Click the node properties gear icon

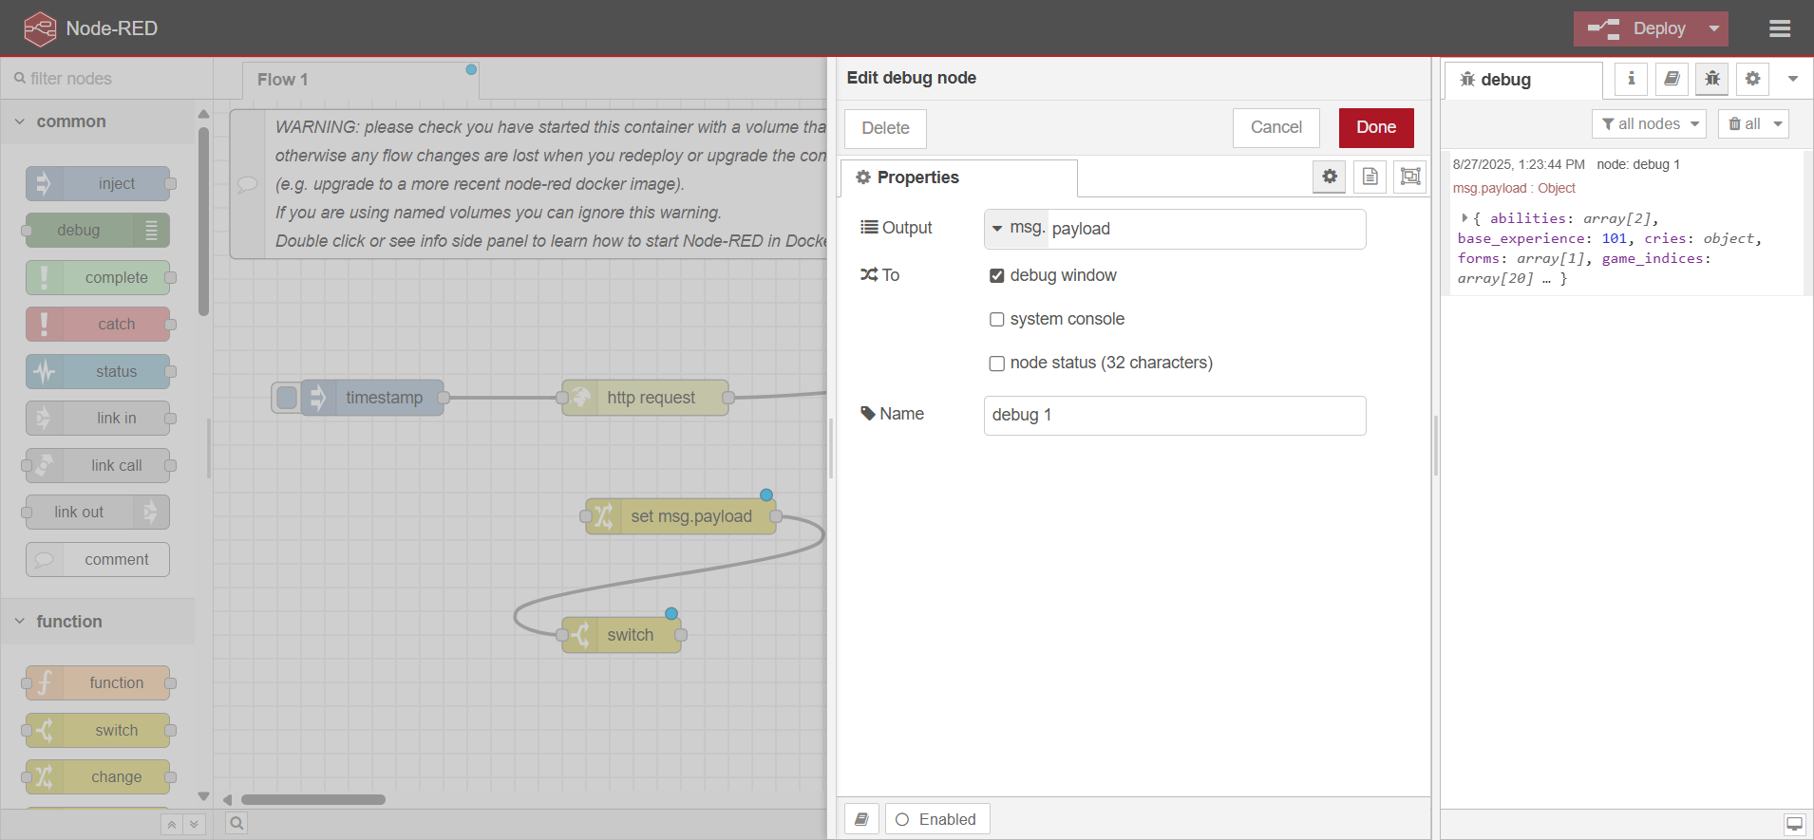click(x=1329, y=177)
